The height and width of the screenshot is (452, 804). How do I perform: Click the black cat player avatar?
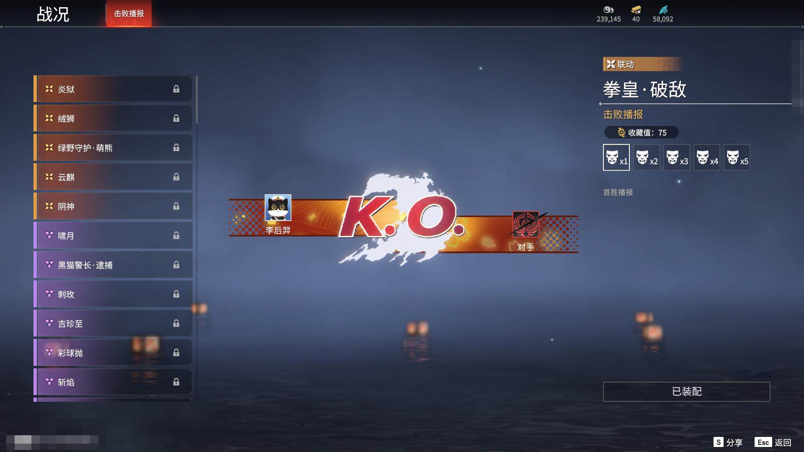(x=278, y=208)
